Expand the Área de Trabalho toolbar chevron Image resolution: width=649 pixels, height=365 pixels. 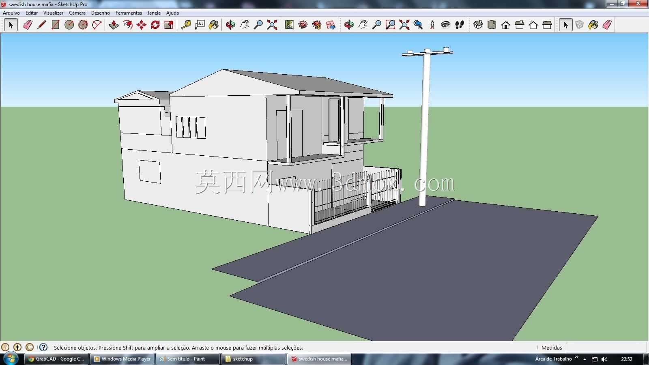pos(577,357)
